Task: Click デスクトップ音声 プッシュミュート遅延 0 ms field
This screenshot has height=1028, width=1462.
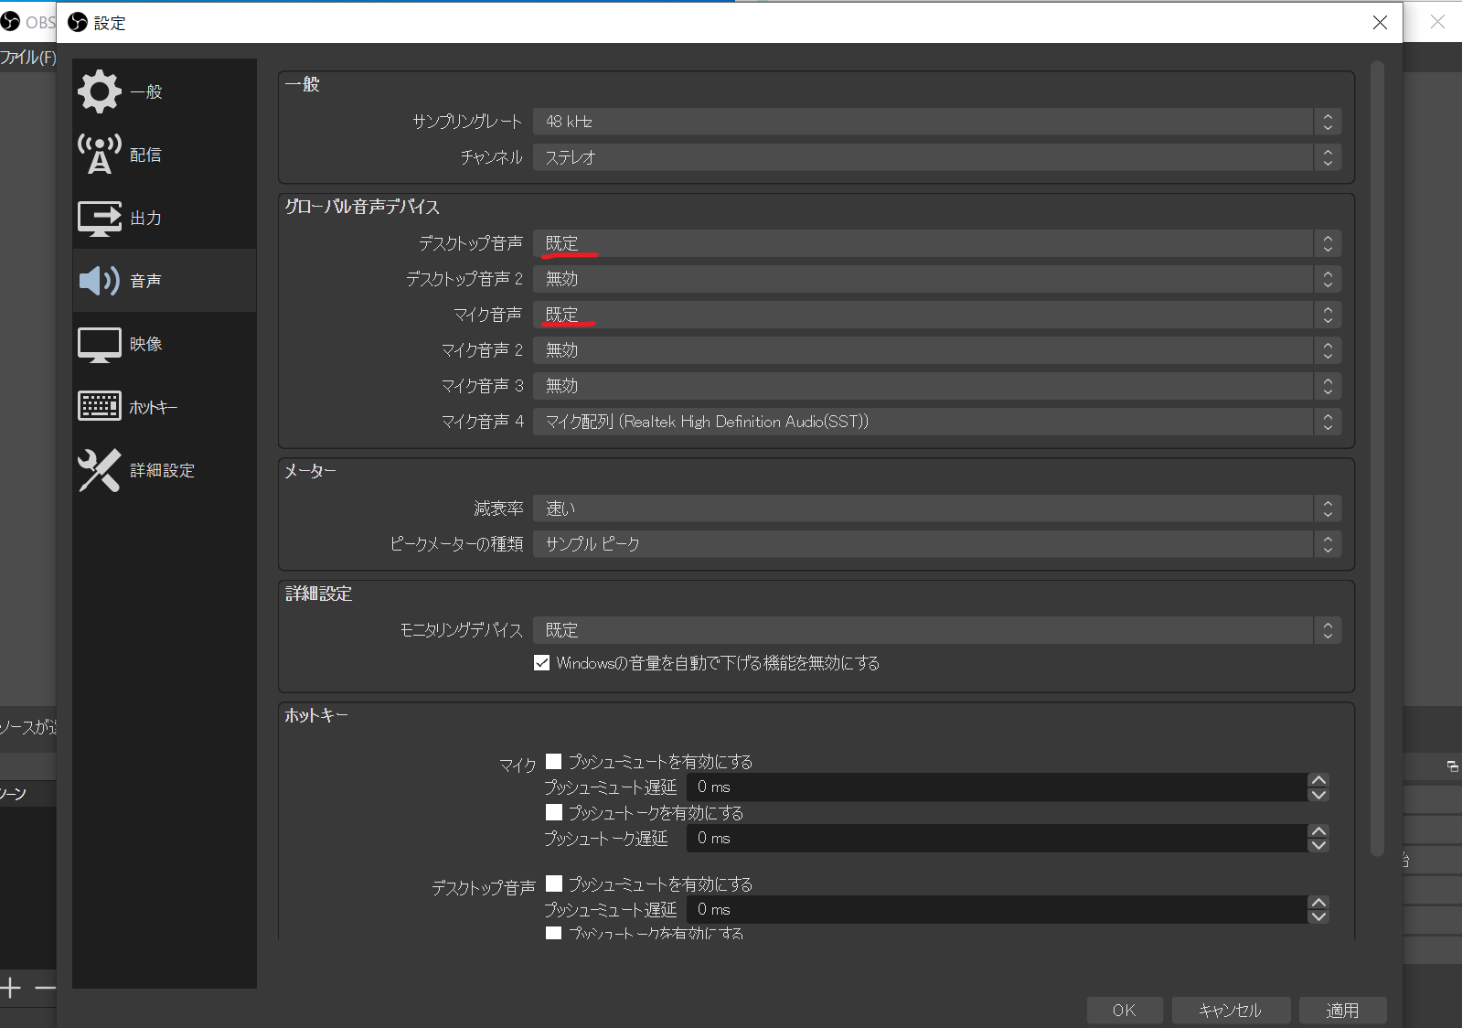Action: tap(997, 910)
